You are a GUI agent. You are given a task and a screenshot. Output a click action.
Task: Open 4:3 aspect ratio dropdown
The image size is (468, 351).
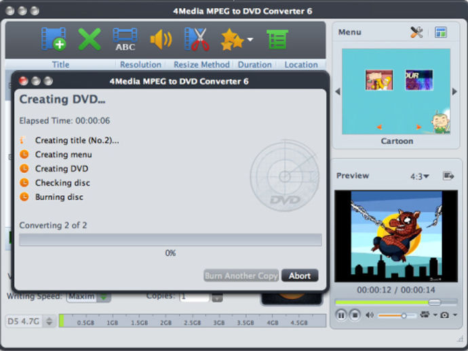(419, 177)
